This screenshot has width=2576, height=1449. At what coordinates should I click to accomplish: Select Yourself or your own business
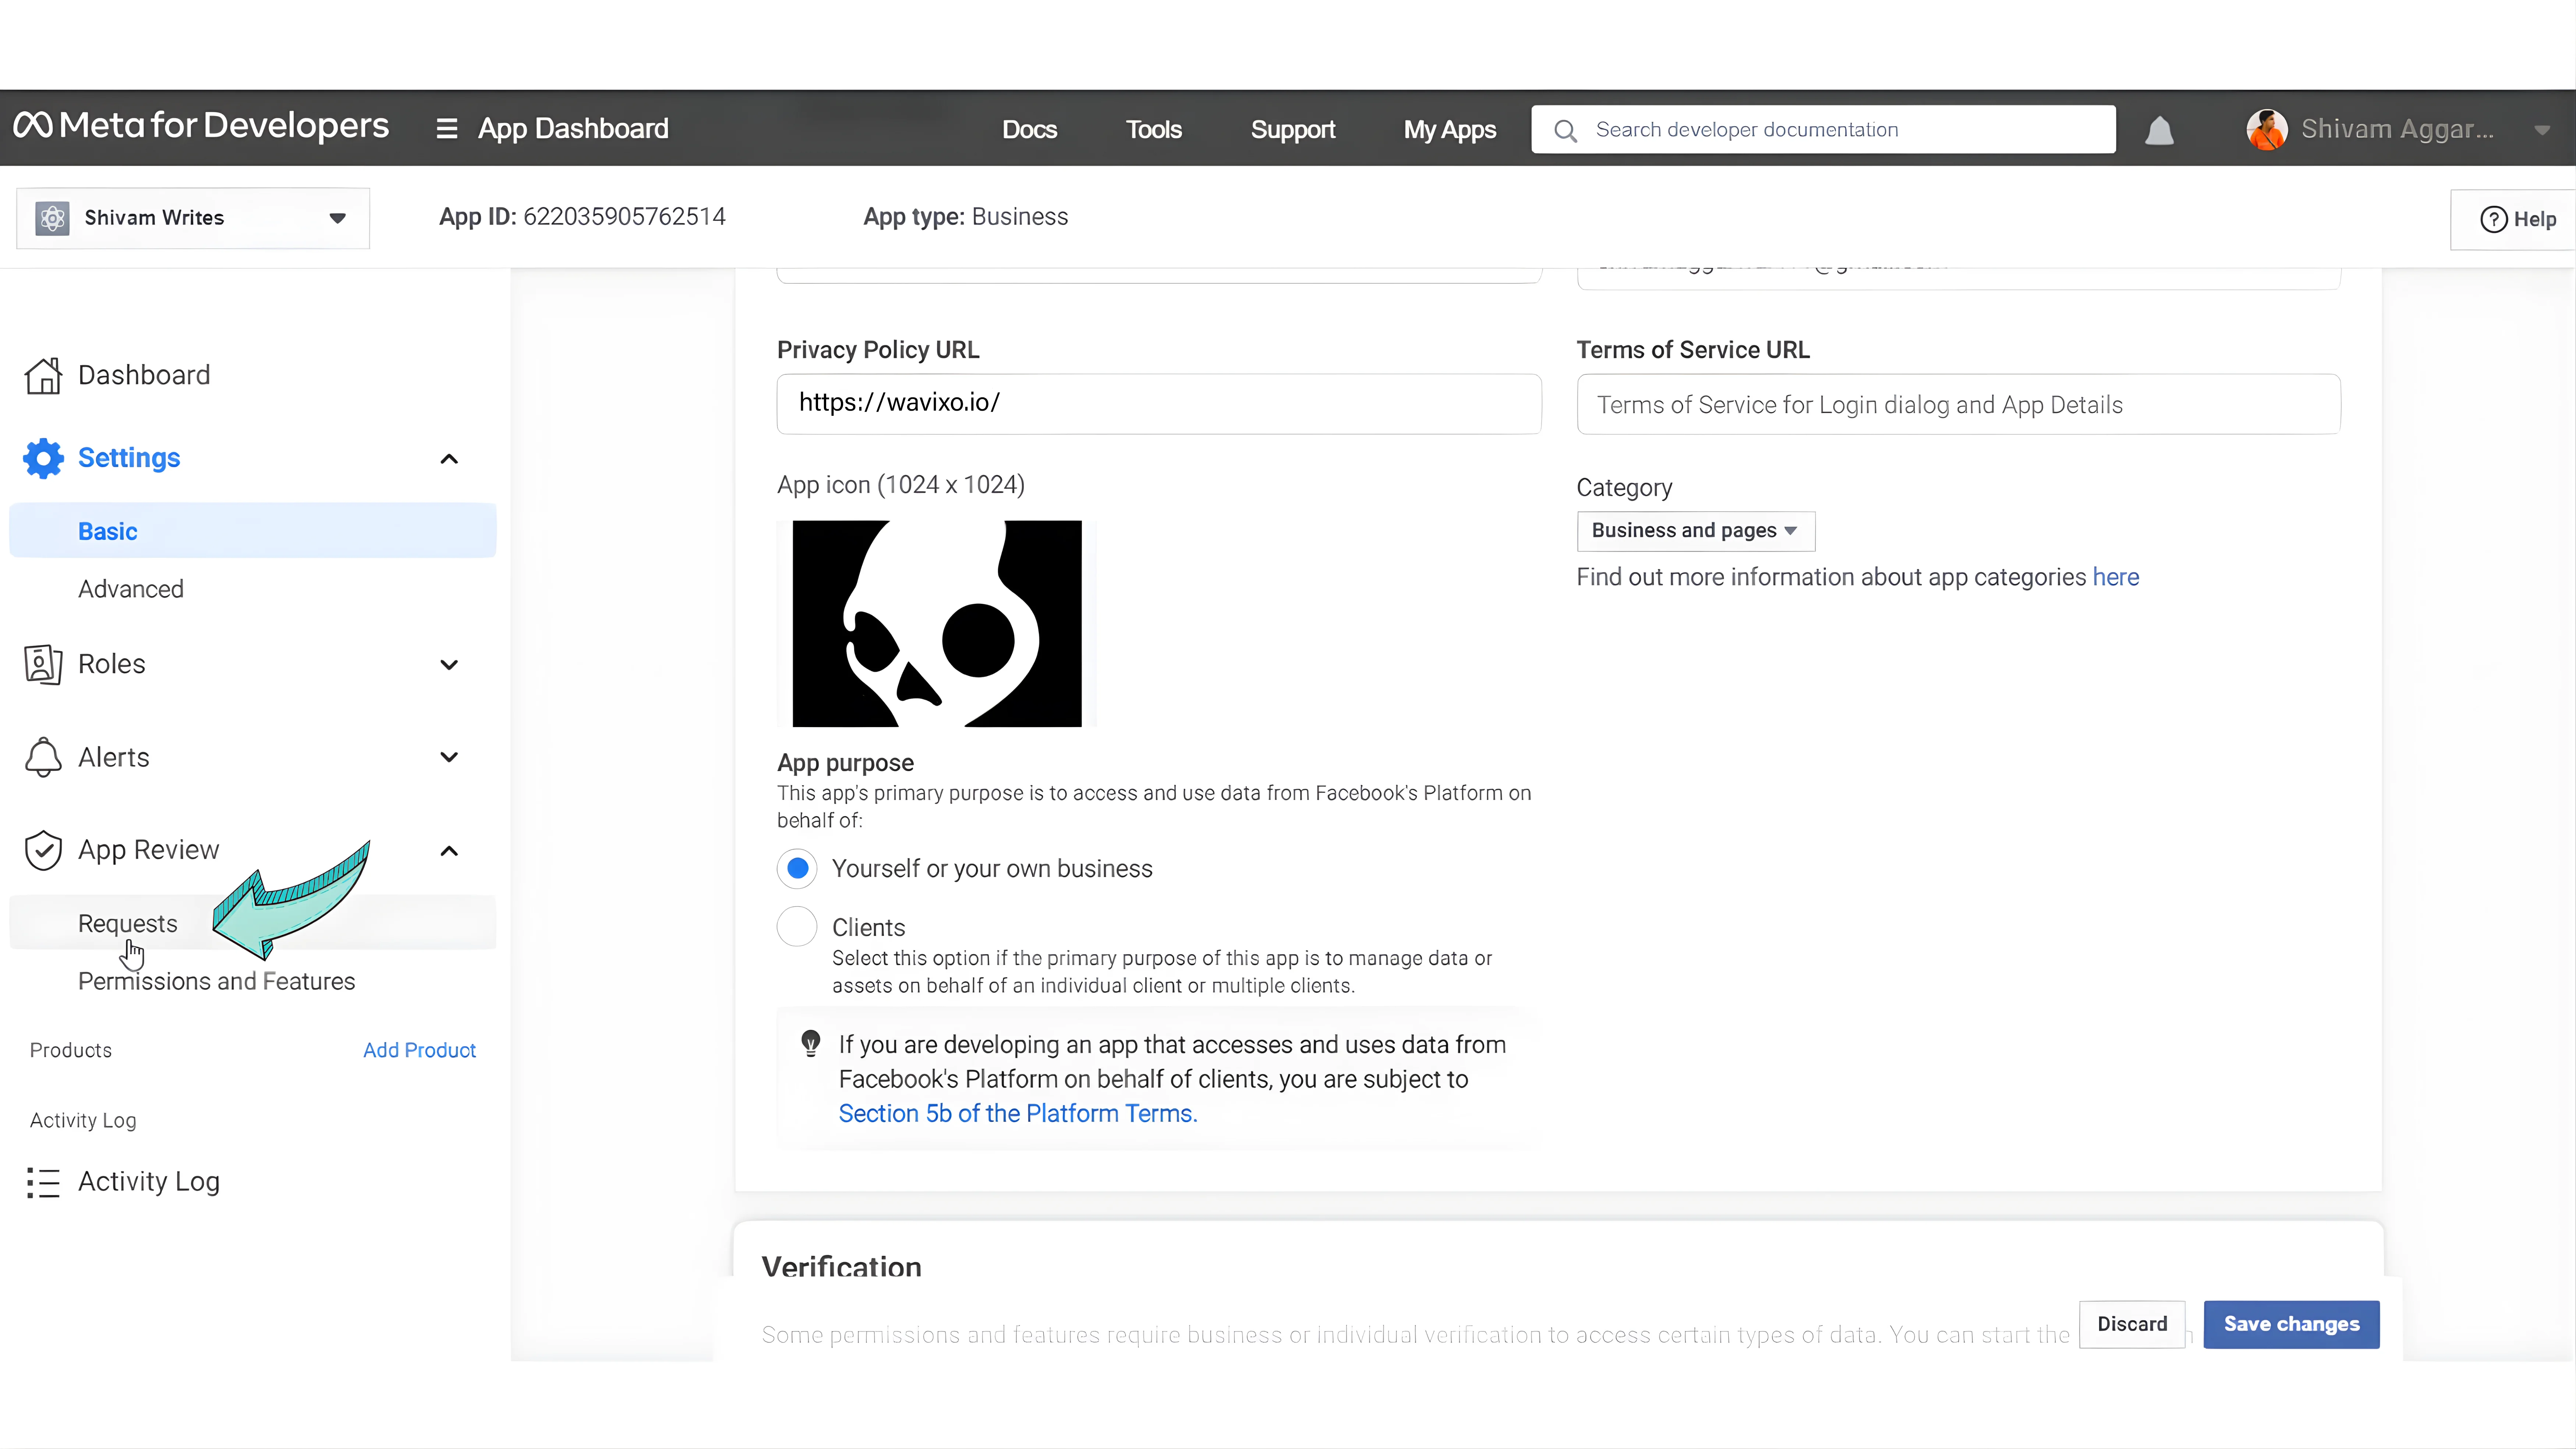pyautogui.click(x=797, y=868)
